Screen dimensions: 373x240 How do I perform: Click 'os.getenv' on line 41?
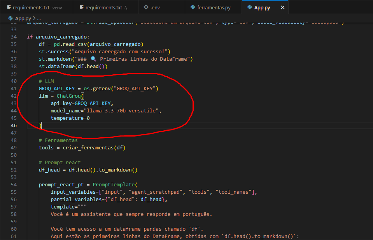tap(97, 88)
